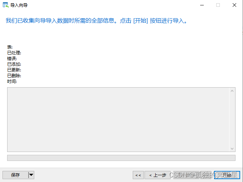Viewport: 243px width, 182px height.
Task: Click the log scrollbar track
Action: tap(232, 120)
